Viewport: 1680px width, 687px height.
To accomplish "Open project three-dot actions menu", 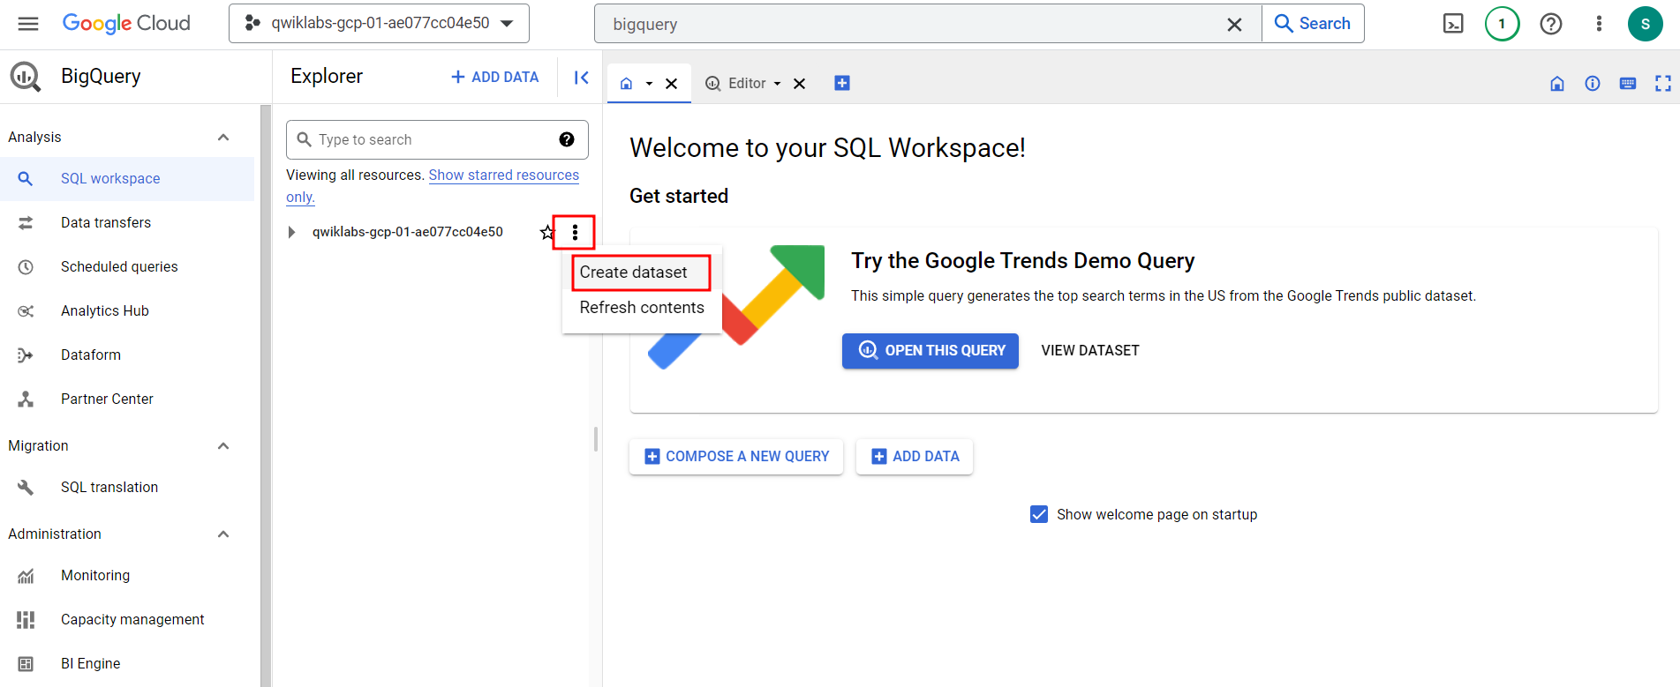I will click(575, 232).
